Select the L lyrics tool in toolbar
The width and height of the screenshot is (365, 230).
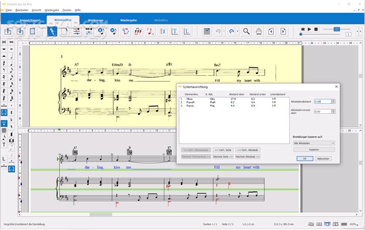(187, 31)
